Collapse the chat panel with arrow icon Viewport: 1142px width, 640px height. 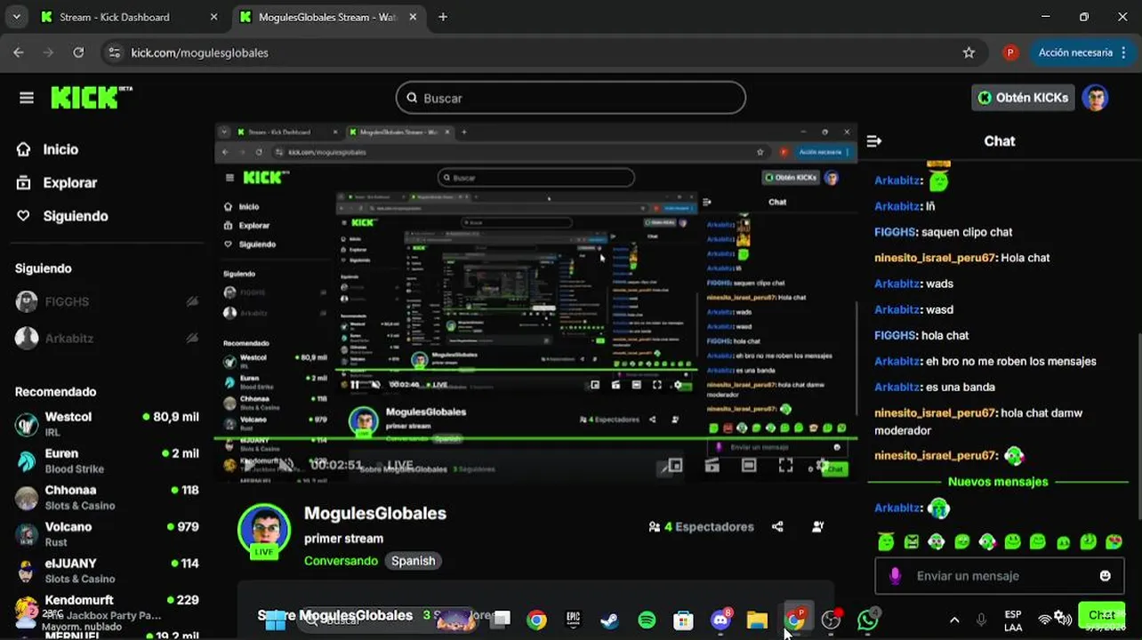click(x=874, y=140)
